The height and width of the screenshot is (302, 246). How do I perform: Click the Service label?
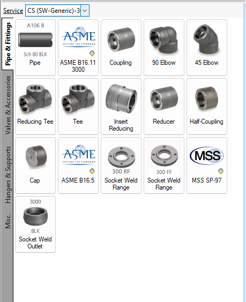(x=13, y=11)
